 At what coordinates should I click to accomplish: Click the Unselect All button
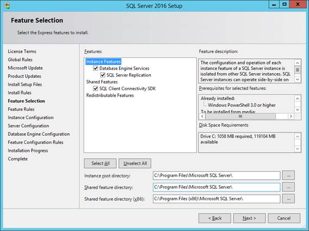pyautogui.click(x=135, y=163)
